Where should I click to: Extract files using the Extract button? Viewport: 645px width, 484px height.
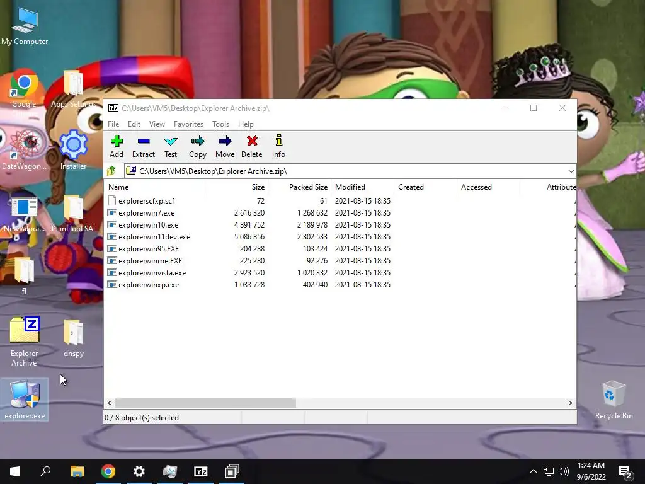pyautogui.click(x=143, y=146)
